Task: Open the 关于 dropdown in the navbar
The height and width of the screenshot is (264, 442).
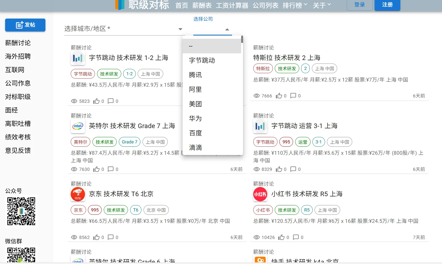Action: click(322, 5)
